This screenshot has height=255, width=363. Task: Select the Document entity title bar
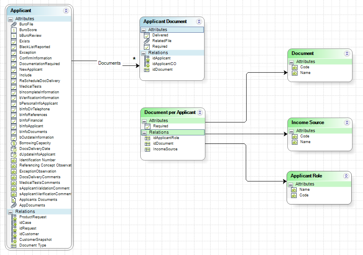[303, 53]
